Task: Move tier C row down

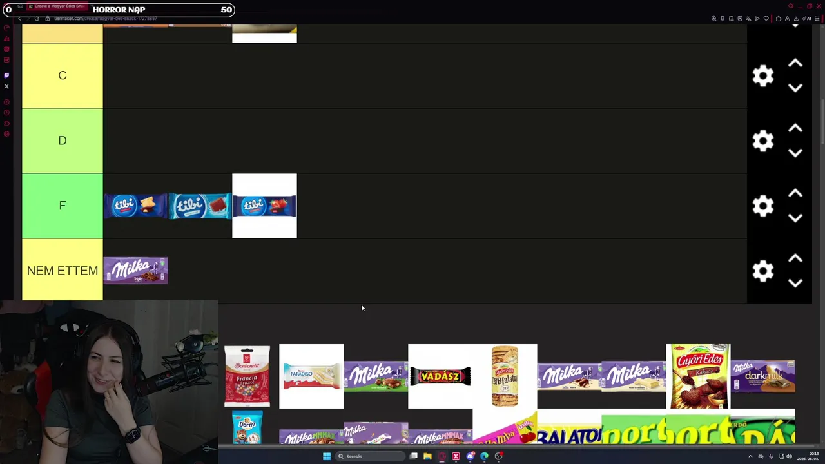Action: pos(795,88)
